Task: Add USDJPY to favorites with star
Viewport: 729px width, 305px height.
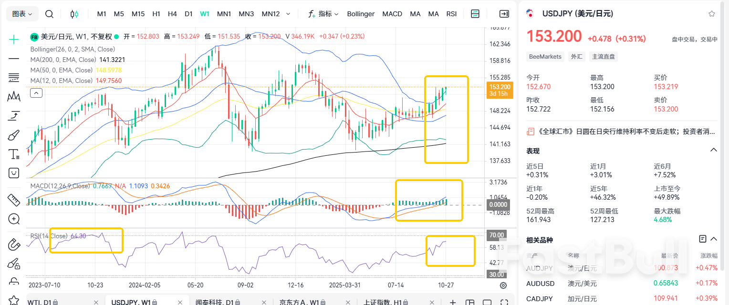Action: point(712,14)
